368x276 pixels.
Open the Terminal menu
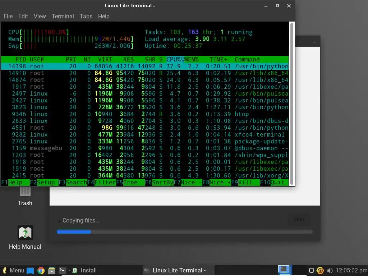(x=63, y=16)
